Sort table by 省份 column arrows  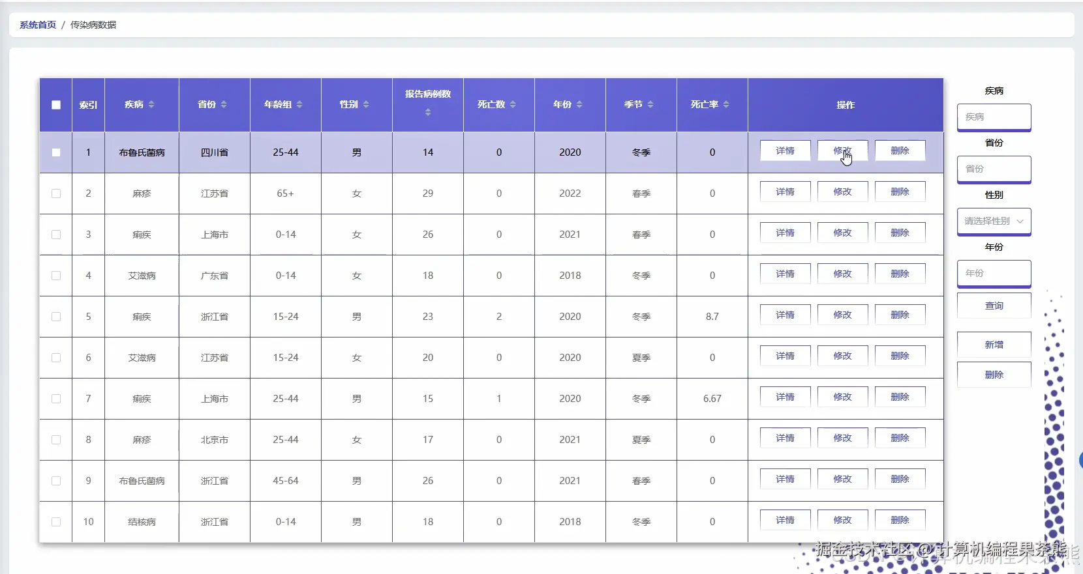(x=224, y=104)
